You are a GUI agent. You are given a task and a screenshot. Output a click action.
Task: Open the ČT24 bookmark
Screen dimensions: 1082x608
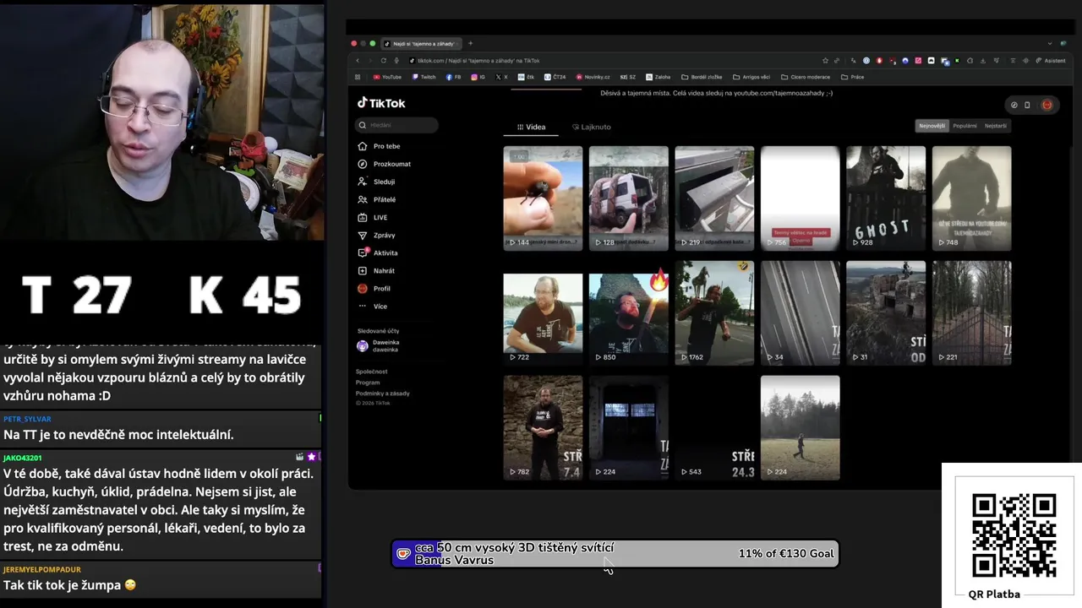point(555,77)
